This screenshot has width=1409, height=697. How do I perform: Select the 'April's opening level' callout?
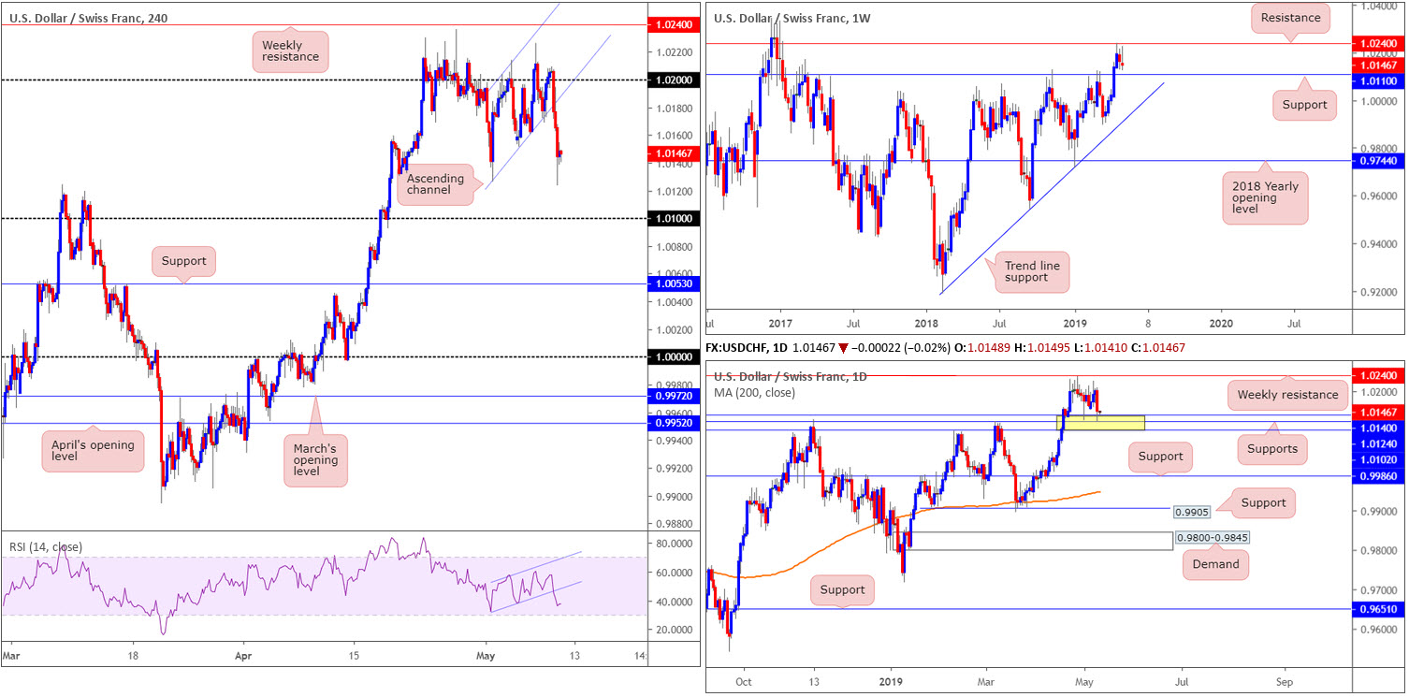pyautogui.click(x=94, y=451)
